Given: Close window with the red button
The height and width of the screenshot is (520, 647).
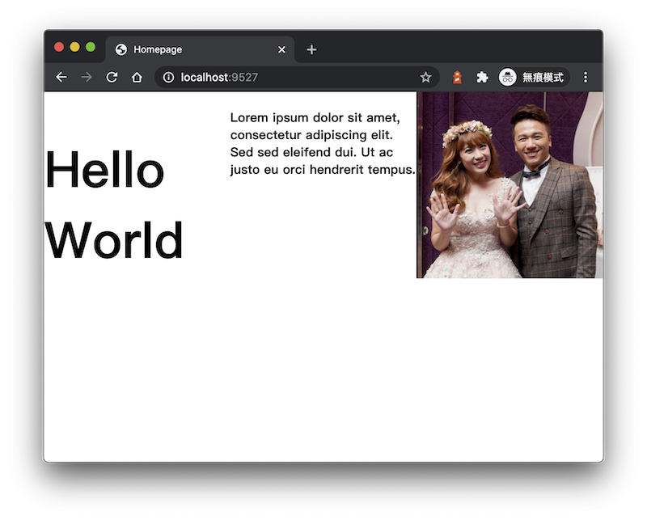Looking at the screenshot, I should click(59, 47).
